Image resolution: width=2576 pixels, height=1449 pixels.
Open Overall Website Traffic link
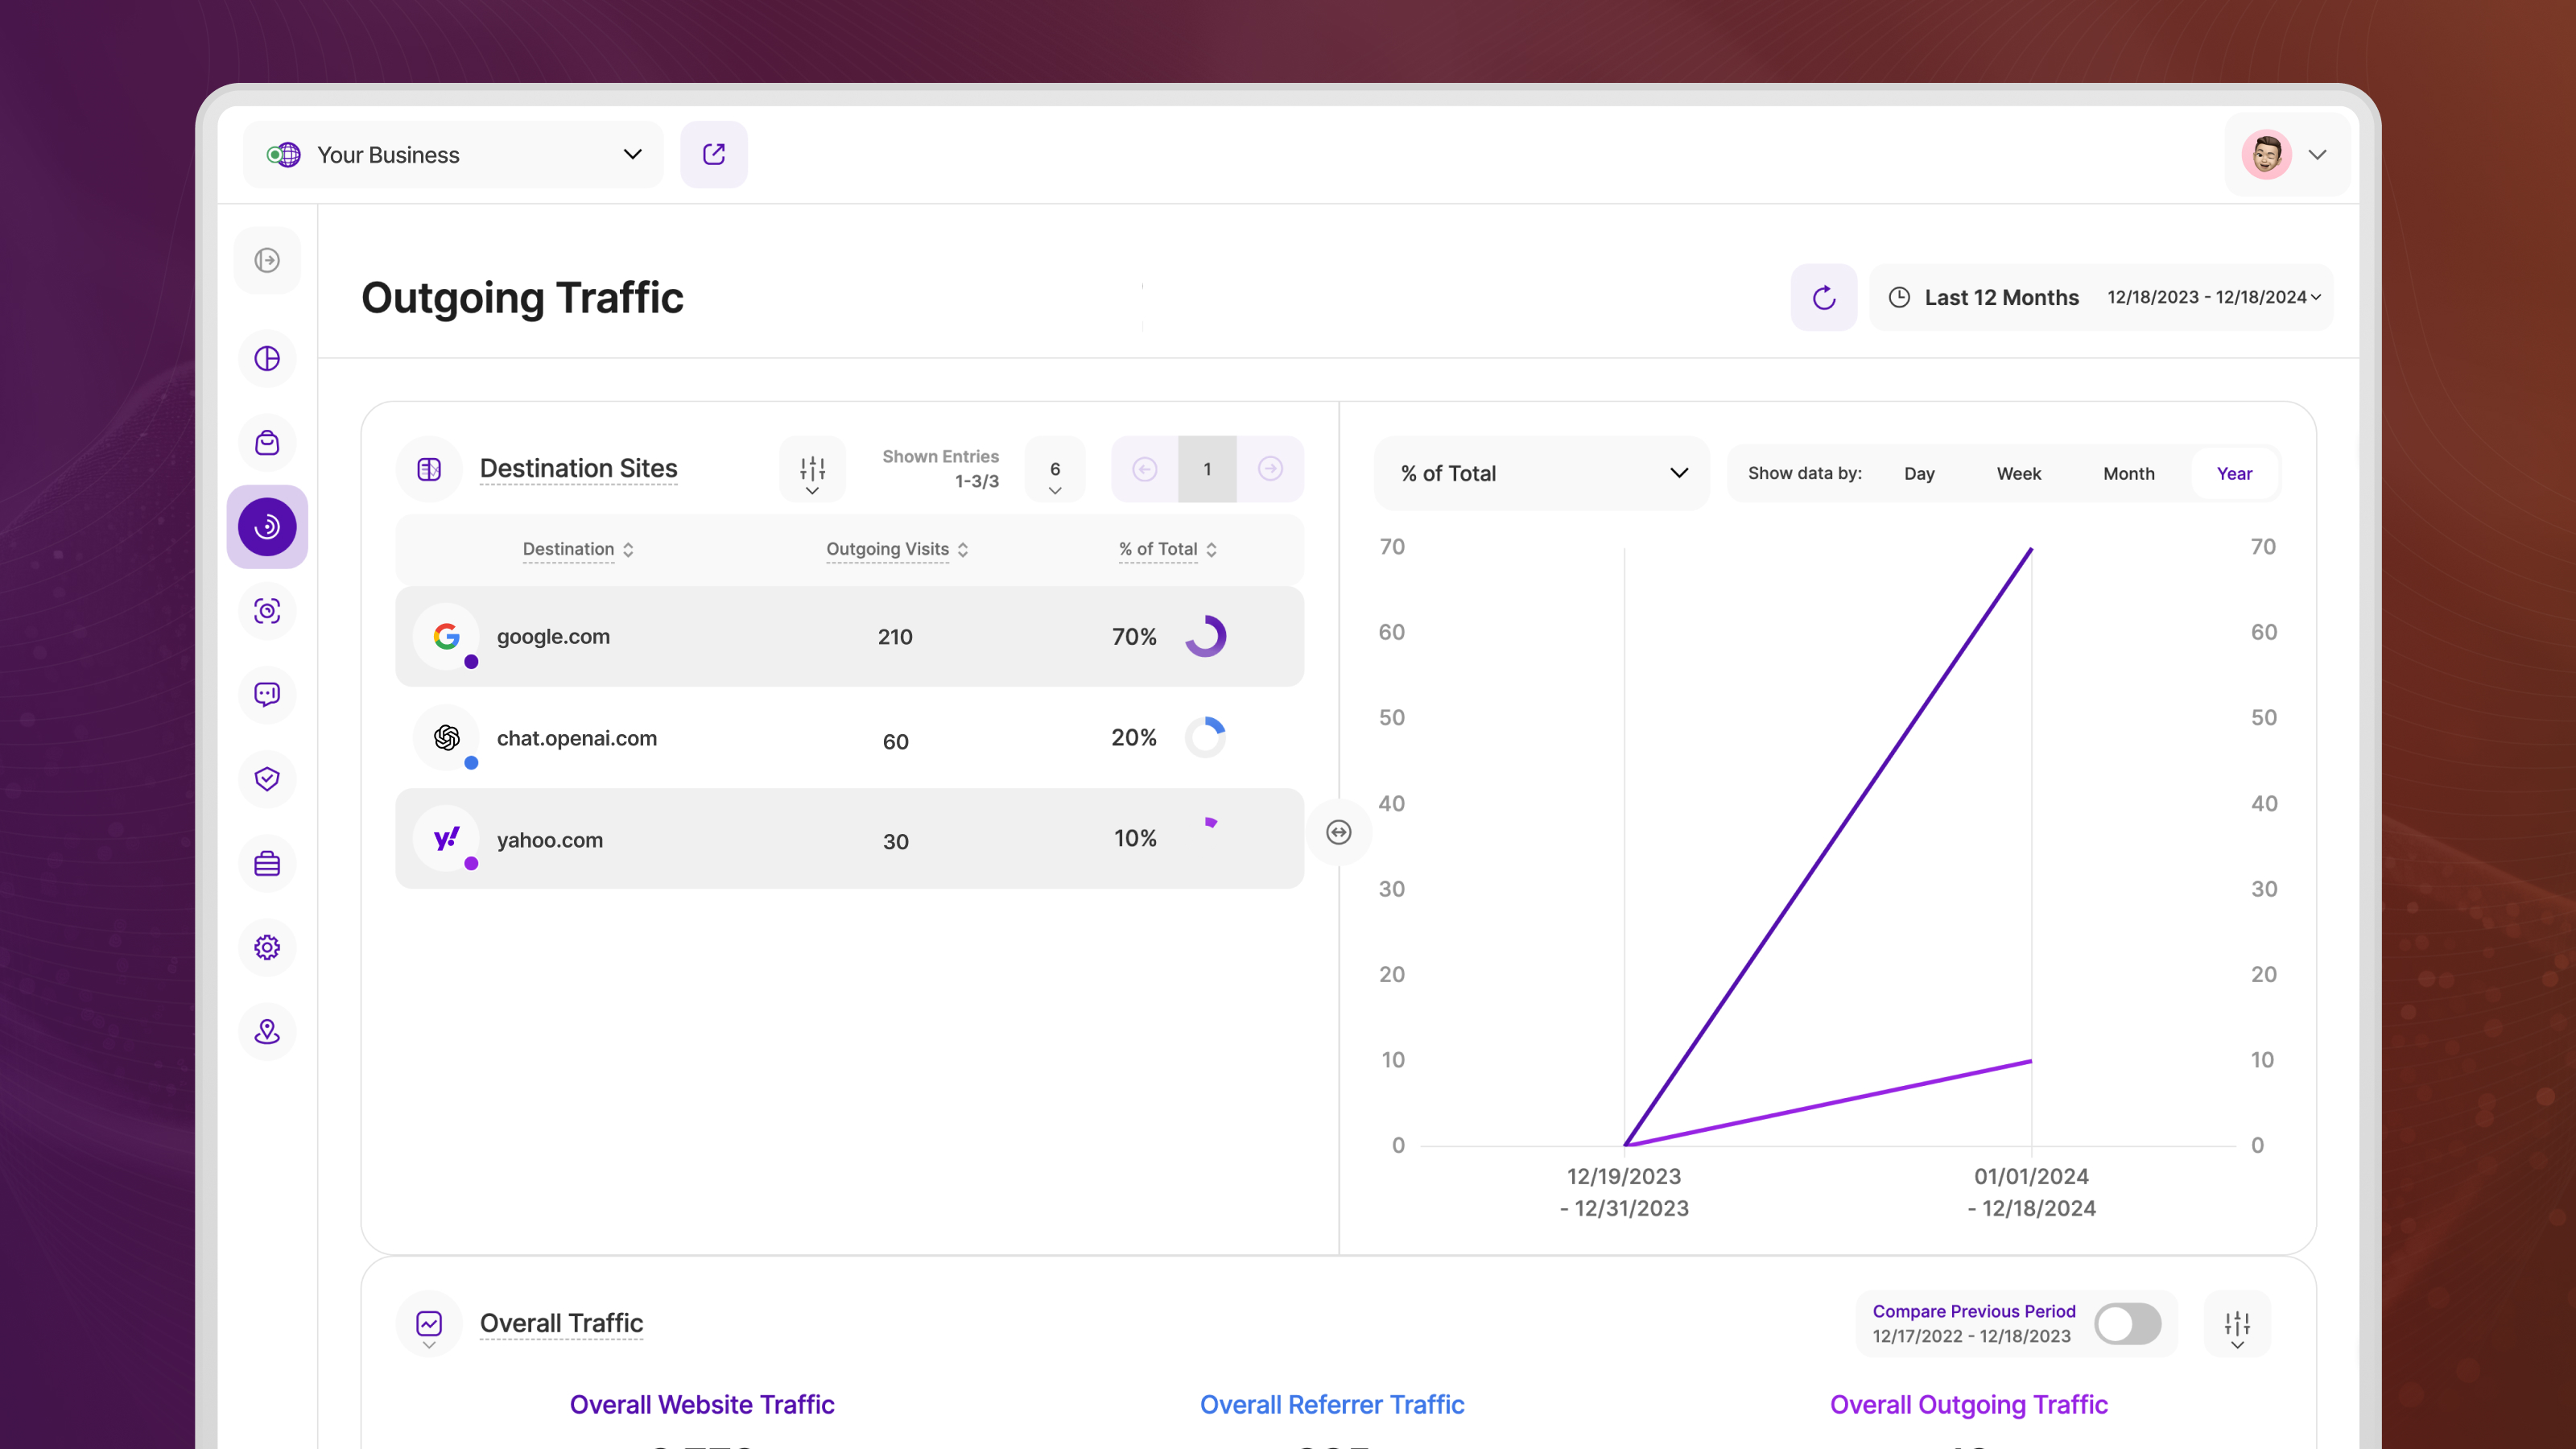pos(702,1404)
